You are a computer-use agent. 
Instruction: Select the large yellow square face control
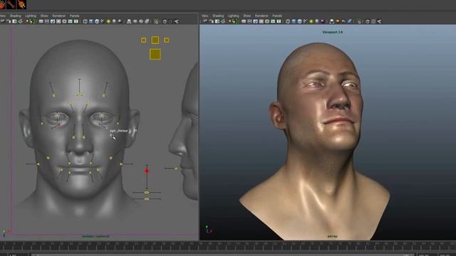(155, 54)
